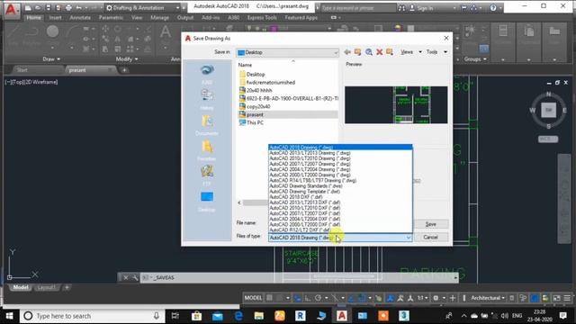
Task: Toggle Ortho mode on status bar
Action: coord(308,298)
